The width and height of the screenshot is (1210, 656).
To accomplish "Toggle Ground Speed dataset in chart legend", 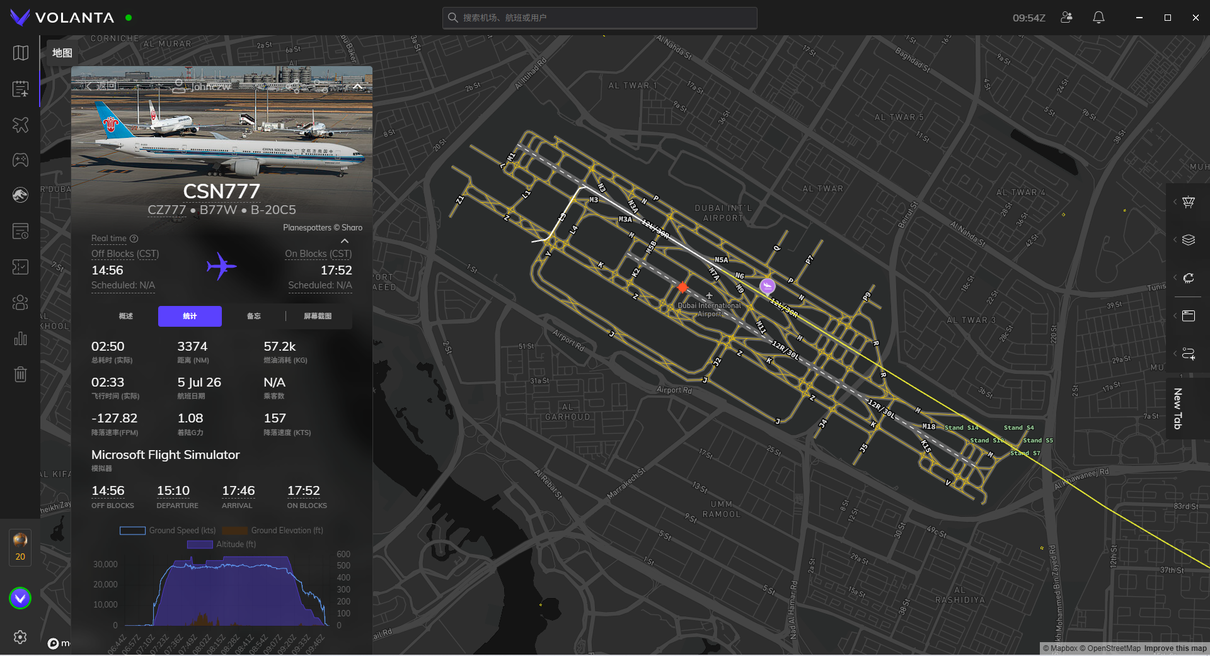I will (168, 531).
